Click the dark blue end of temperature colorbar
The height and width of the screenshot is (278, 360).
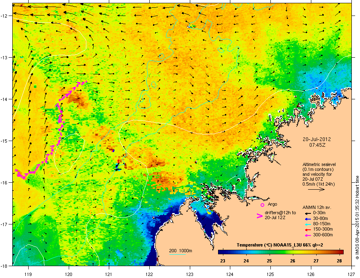pos(221,252)
